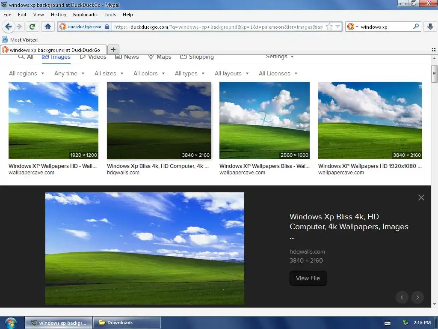Viewport: 438px width, 329px height.
Task: Click the scrollbar down arrow
Action: (434, 304)
